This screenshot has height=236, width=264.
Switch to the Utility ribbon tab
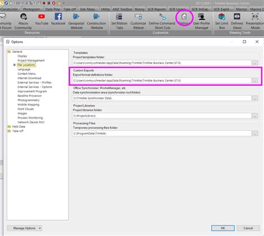pyautogui.click(x=105, y=9)
